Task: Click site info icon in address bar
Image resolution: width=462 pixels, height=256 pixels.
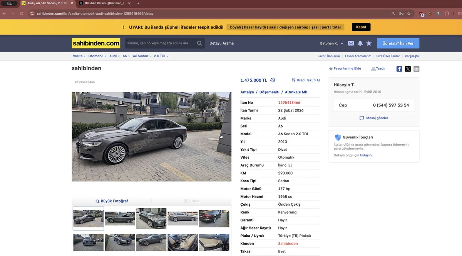Action: (31, 13)
